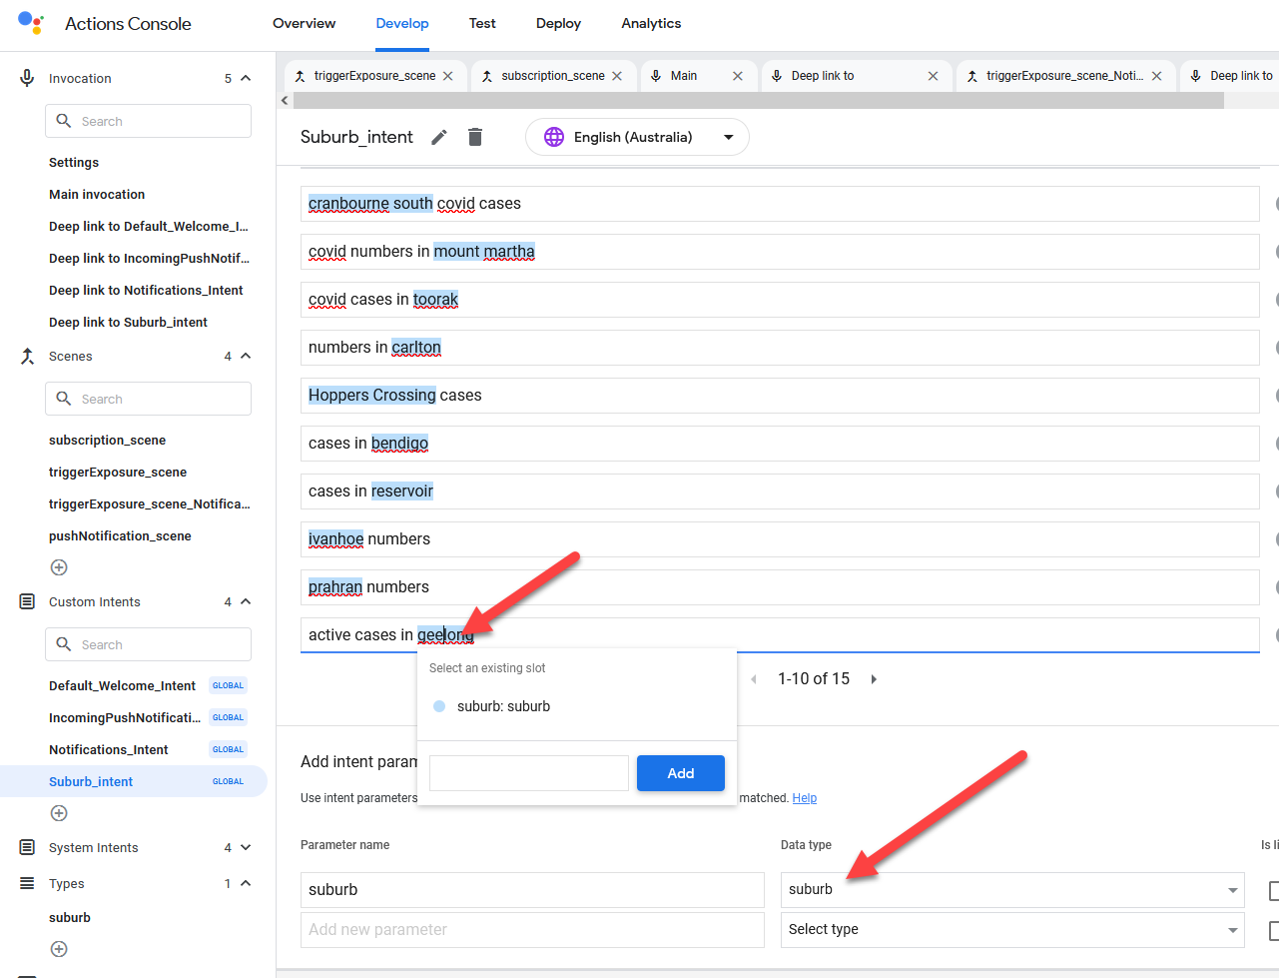Viewport: 1279px width, 978px height.
Task: Open the Analytics tab
Action: (651, 24)
